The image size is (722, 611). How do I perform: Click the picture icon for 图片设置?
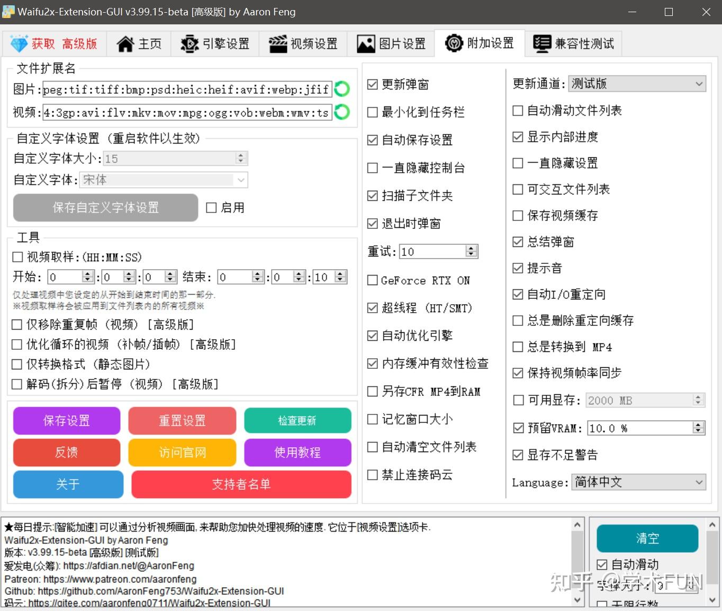[x=365, y=43]
